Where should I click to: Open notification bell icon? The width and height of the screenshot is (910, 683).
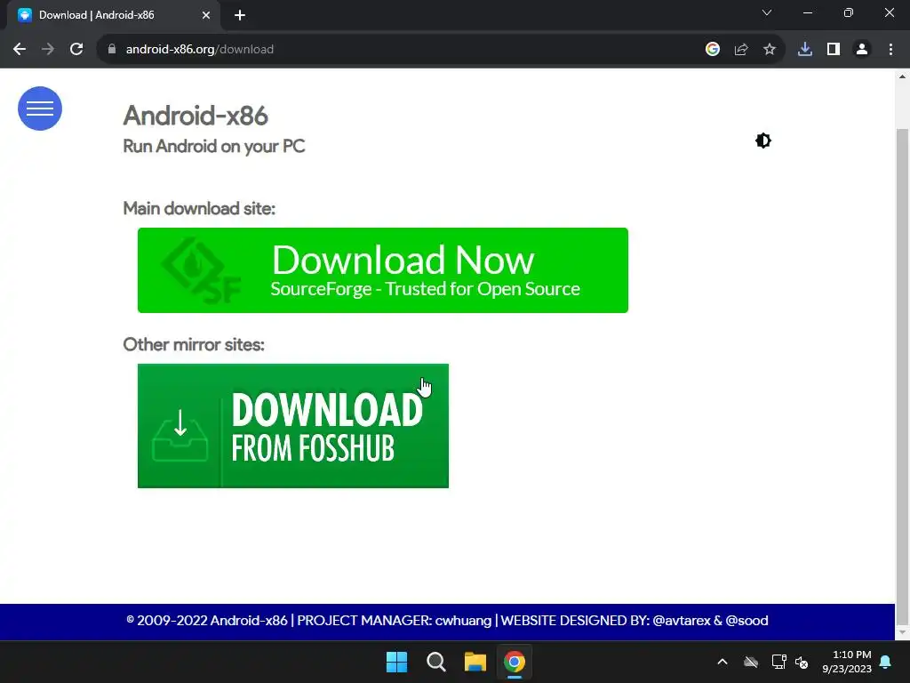pyautogui.click(x=886, y=662)
